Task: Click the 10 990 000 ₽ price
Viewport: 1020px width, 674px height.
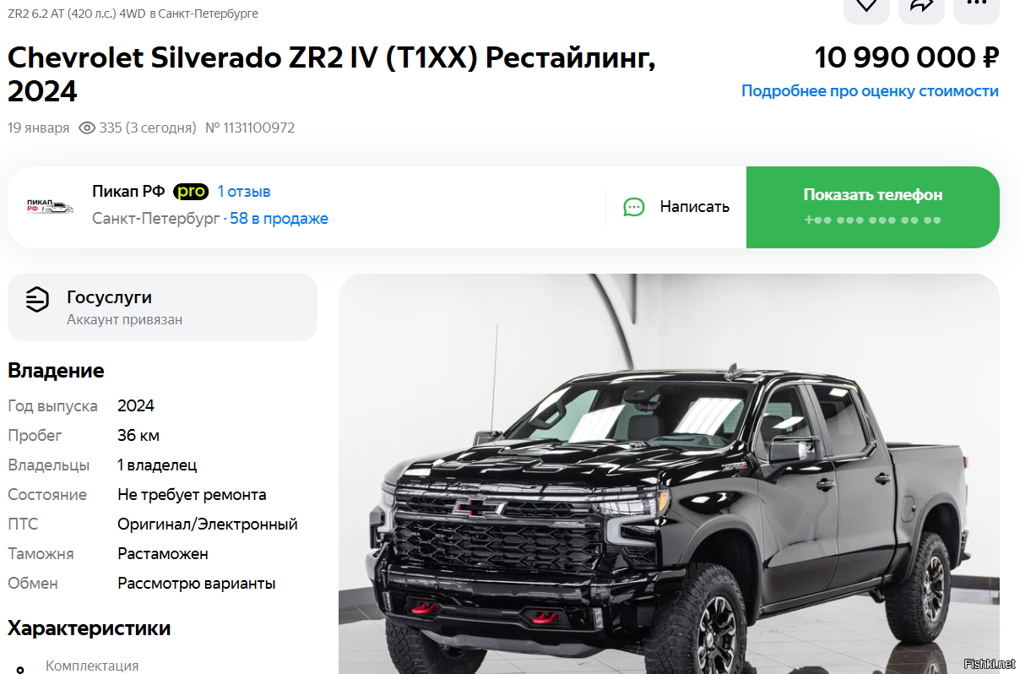Action: coord(907,57)
